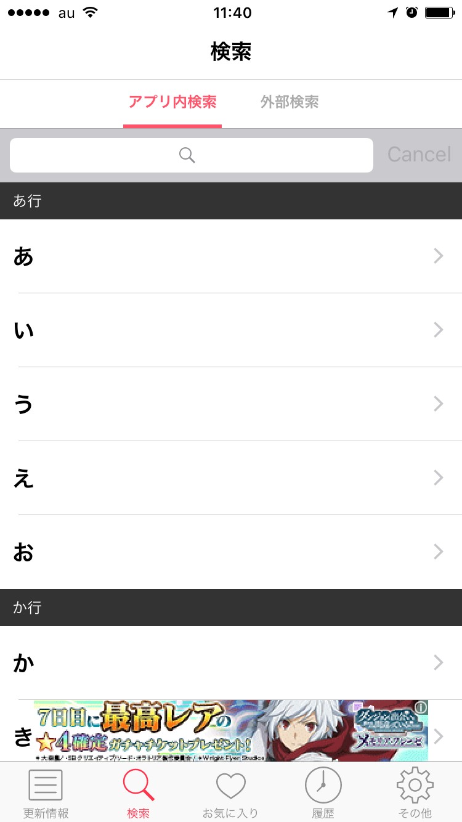
Task: Tap the あ行 section header
Action: 231,201
